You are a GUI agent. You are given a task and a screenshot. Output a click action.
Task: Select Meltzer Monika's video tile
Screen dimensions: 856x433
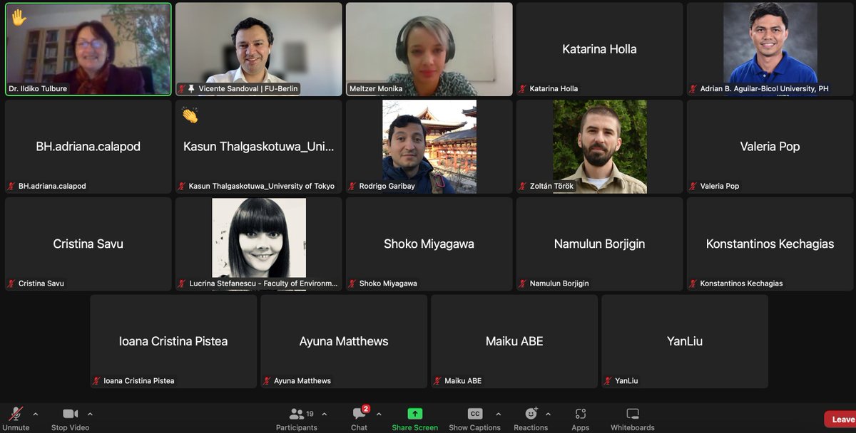(x=429, y=49)
